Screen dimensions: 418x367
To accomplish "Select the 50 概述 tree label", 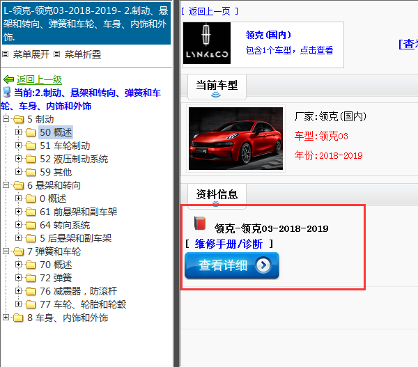I will (x=56, y=132).
